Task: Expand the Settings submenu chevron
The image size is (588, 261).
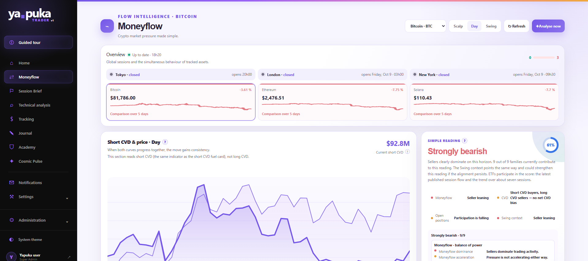Action: pos(67,198)
